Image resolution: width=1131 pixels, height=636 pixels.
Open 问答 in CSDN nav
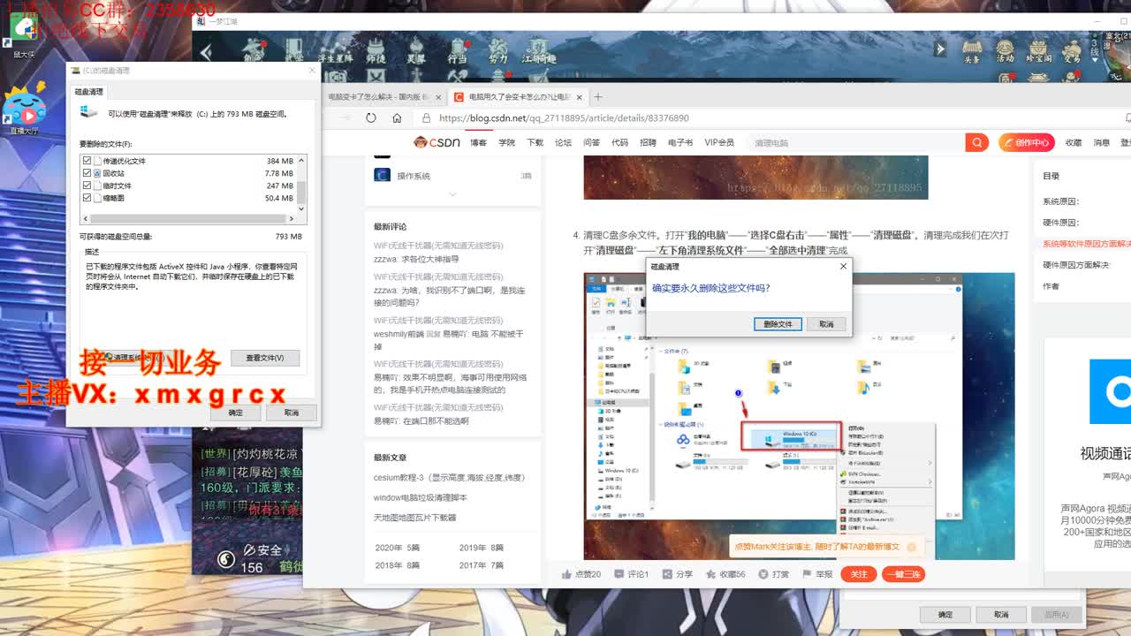(591, 142)
